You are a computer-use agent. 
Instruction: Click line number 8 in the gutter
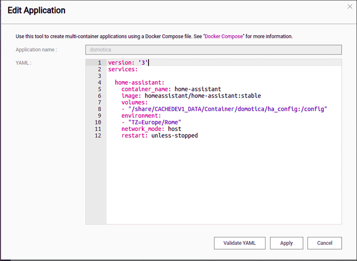[x=99, y=109]
